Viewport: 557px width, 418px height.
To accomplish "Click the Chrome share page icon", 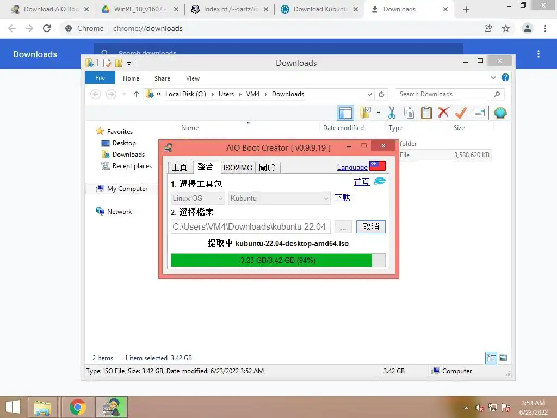I will point(488,28).
